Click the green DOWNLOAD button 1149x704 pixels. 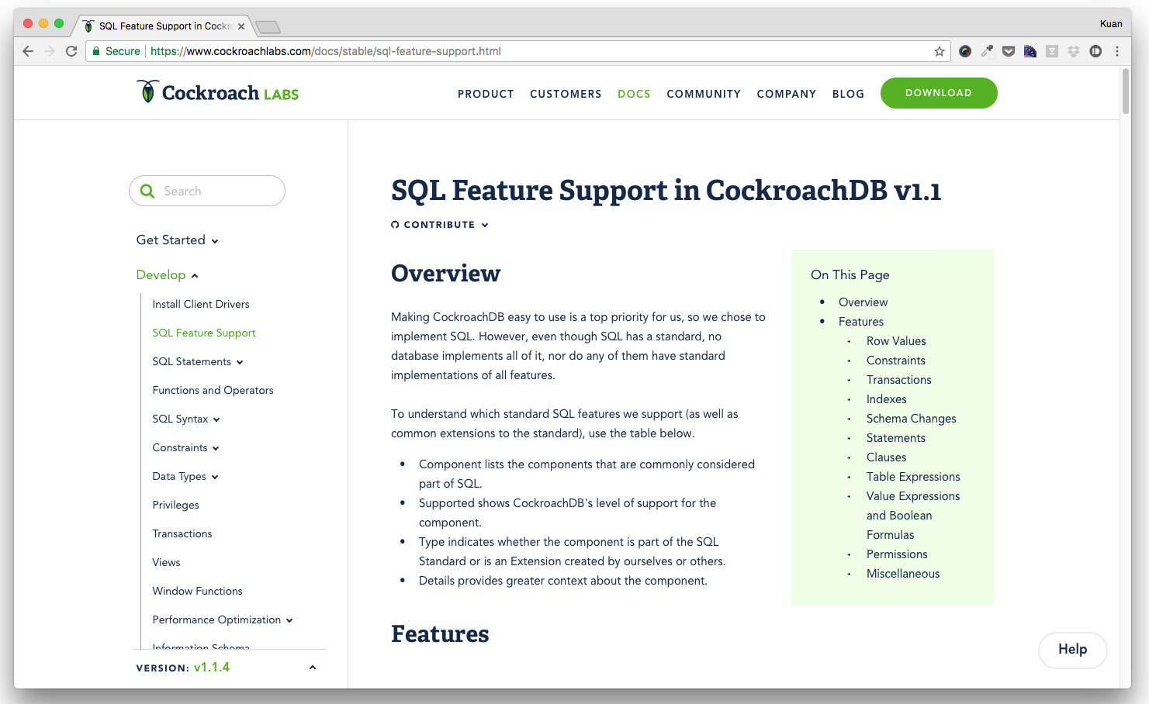click(x=939, y=93)
